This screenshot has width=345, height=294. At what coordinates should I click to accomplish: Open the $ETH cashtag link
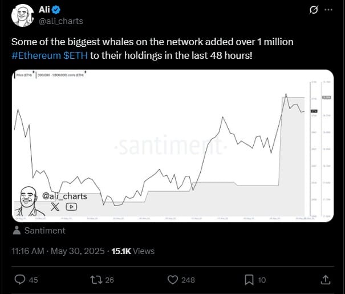pos(74,57)
